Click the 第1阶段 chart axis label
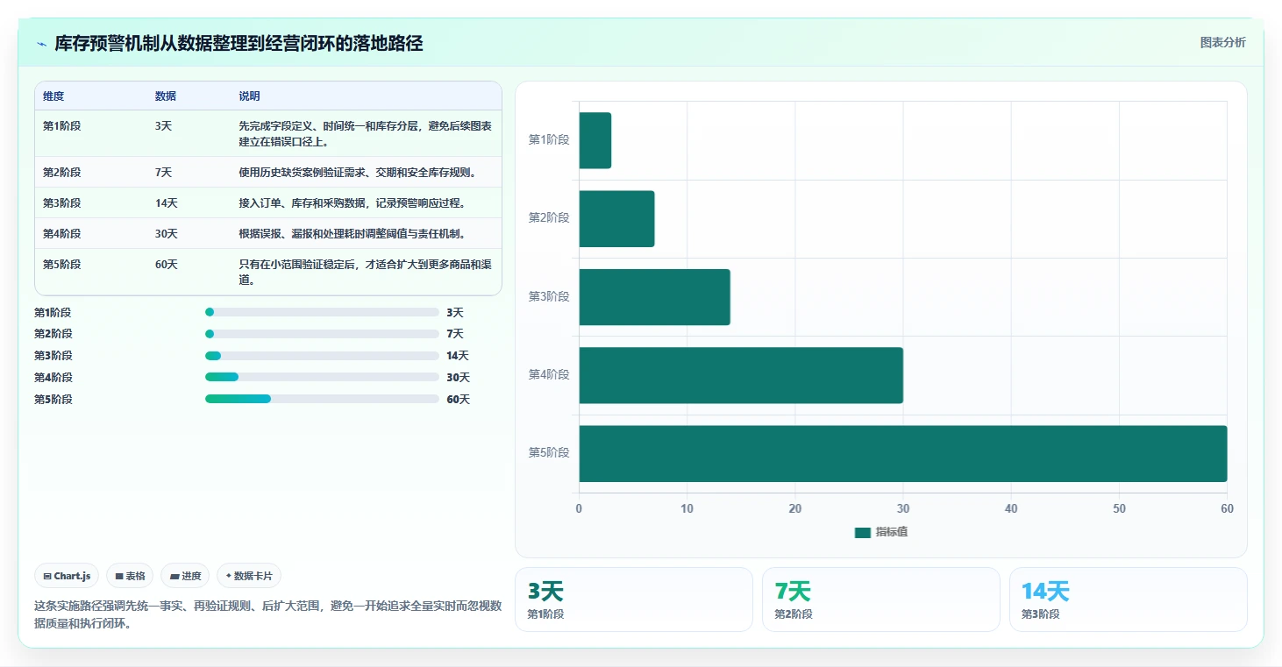Screen dimensions: 1282x667 [549, 140]
